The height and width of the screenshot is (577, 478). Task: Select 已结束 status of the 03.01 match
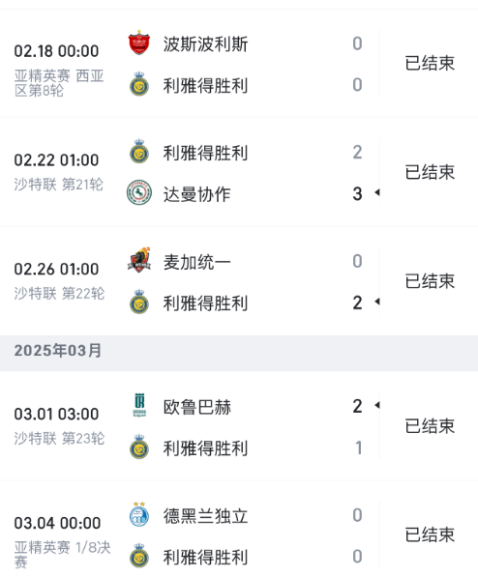pyautogui.click(x=430, y=426)
